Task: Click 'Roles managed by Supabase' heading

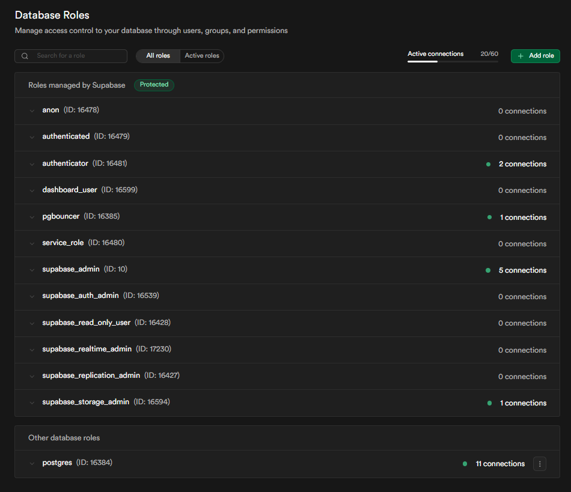Action: (x=77, y=85)
